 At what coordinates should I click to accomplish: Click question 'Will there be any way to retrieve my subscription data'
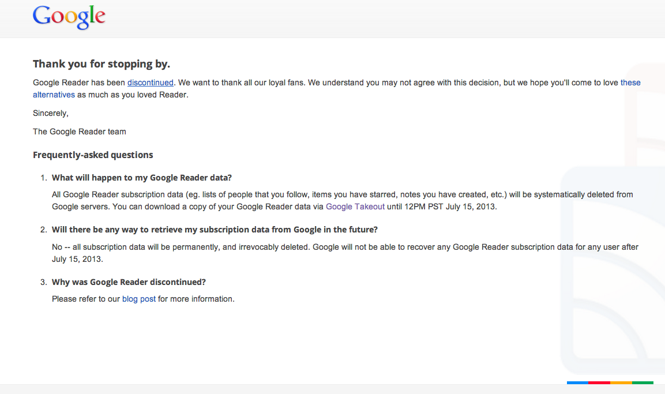[215, 230]
